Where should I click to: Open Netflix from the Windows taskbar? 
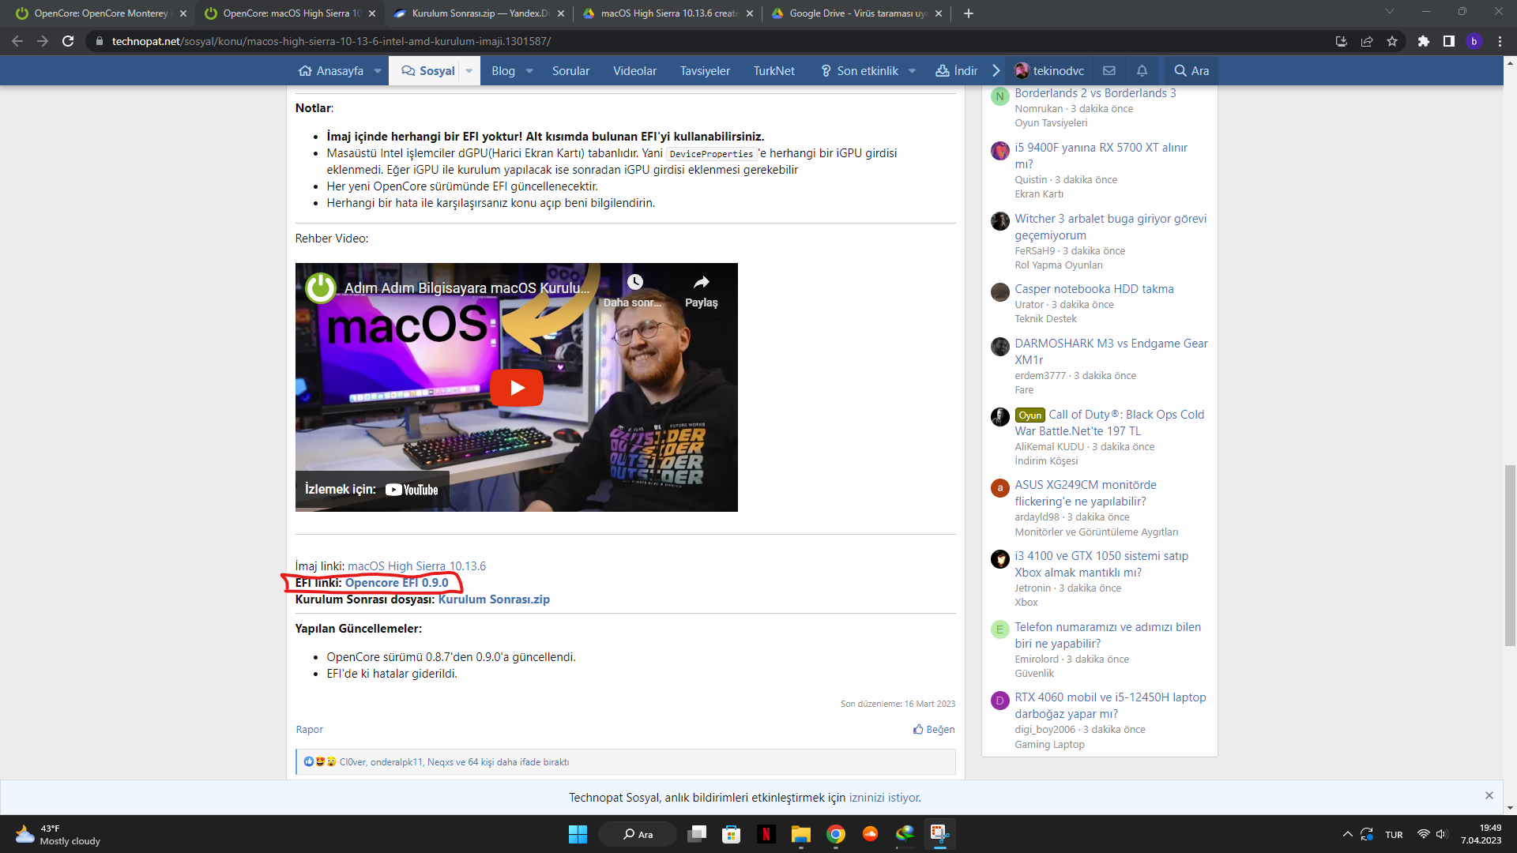coord(766,834)
